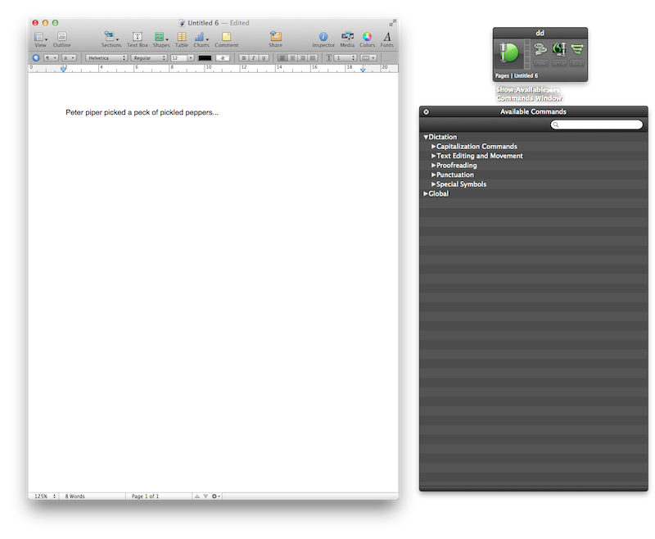
Task: Open the Shapes toolbar menu
Action: tap(160, 39)
